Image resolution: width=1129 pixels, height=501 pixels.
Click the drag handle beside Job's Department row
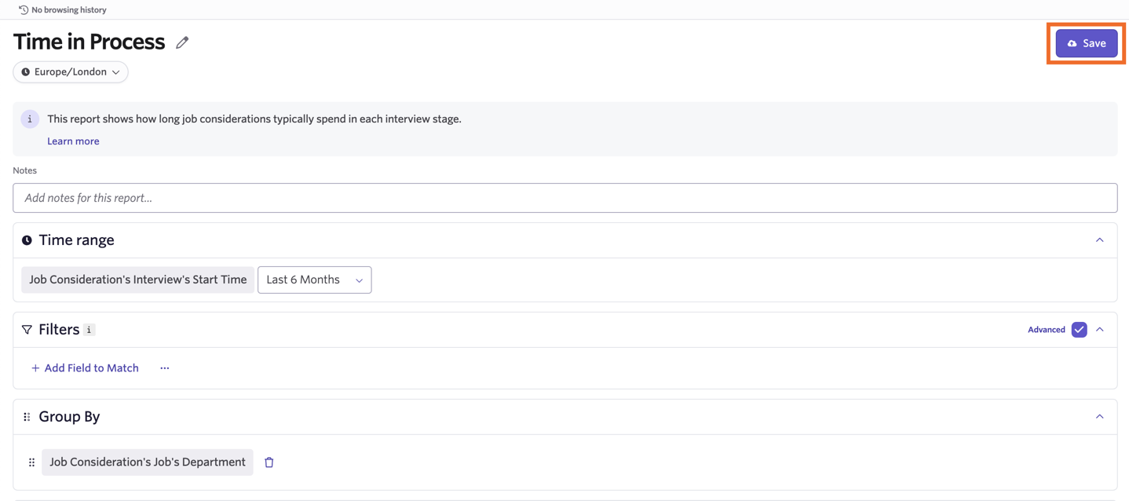point(31,463)
